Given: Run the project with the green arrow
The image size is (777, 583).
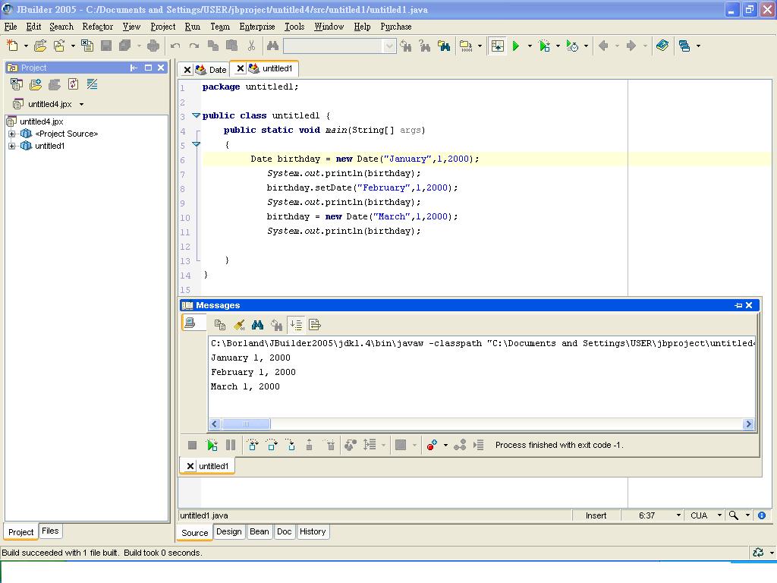Looking at the screenshot, I should point(516,46).
